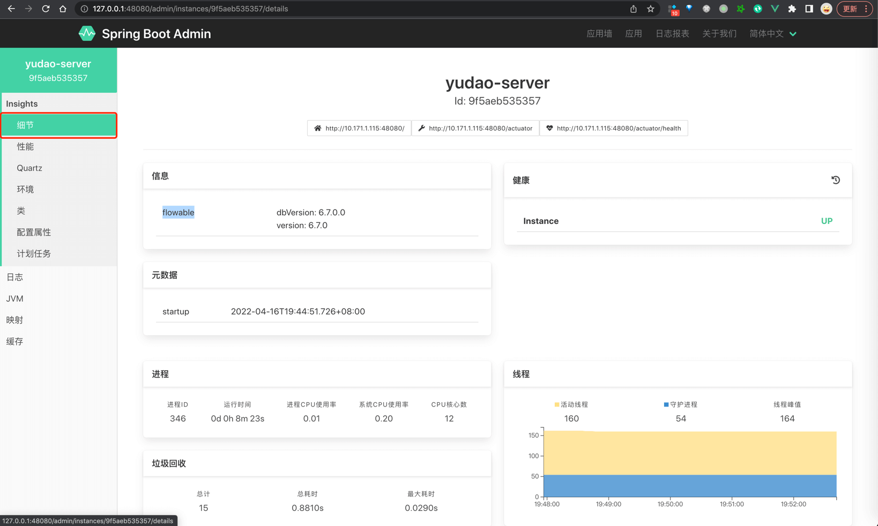Reload the page in browser

(46, 9)
